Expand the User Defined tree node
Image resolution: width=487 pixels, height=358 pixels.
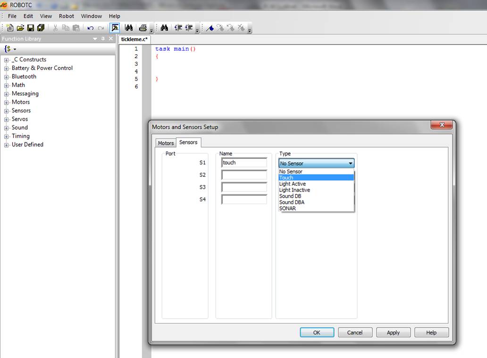click(6, 145)
